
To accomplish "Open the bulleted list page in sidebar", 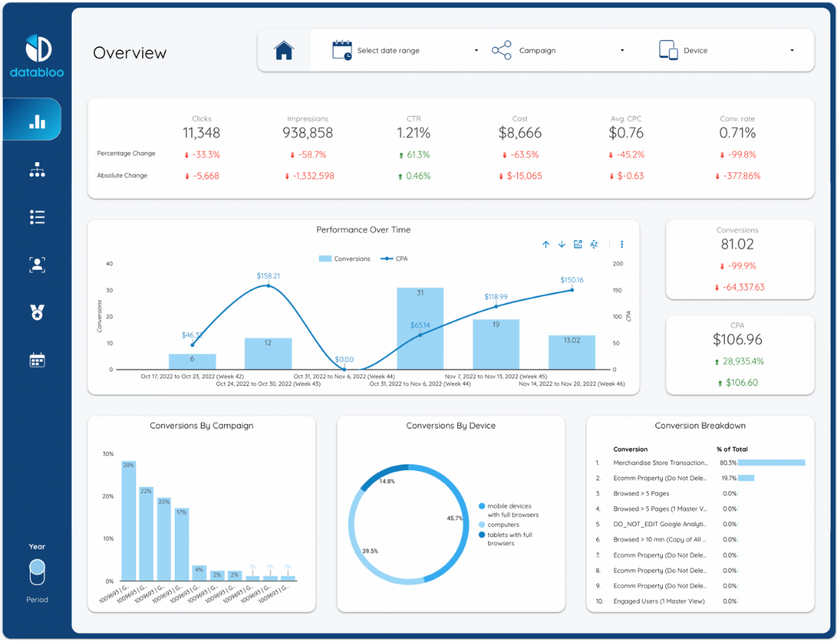I will coord(37,217).
